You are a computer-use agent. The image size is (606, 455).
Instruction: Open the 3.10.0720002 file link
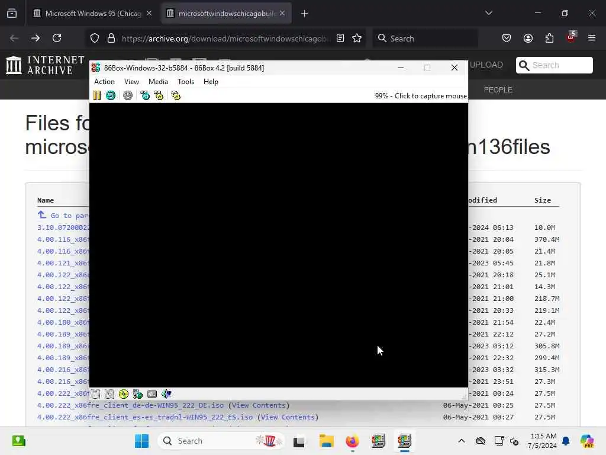click(x=63, y=227)
